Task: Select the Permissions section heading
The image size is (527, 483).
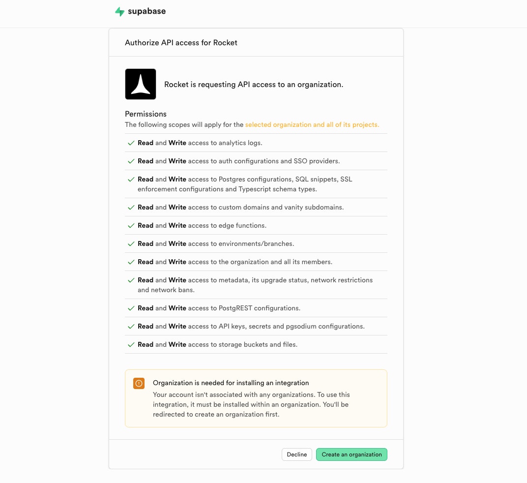Action: tap(146, 114)
